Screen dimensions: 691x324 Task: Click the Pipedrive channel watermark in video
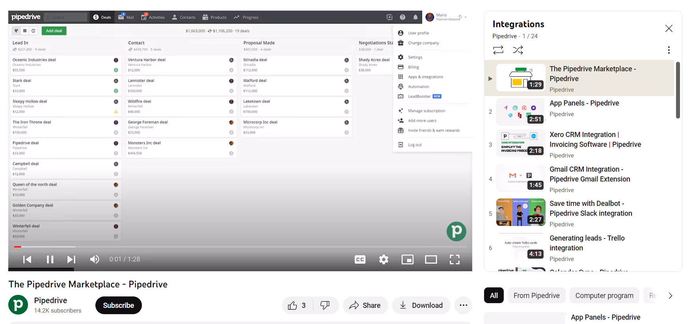[x=456, y=231]
